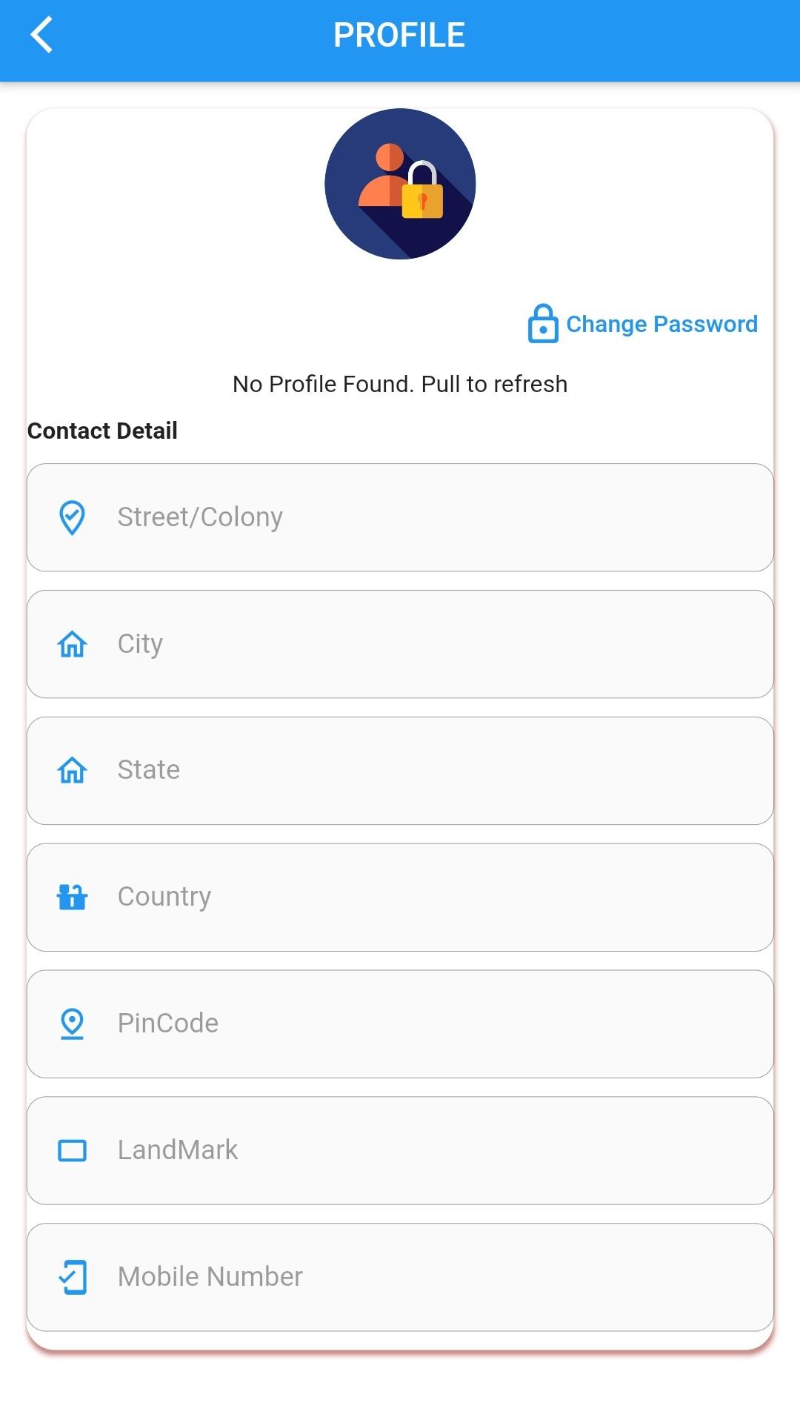Tap the PROFILE title in header
The height and width of the screenshot is (1423, 800).
pyautogui.click(x=399, y=35)
